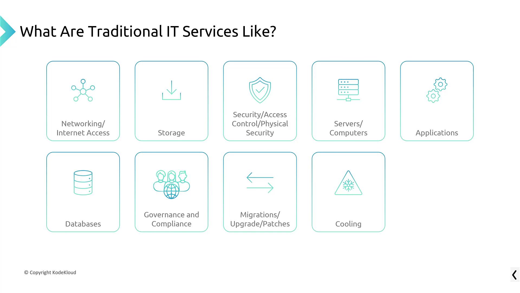520x293 pixels.
Task: Select the Databases cylinder icon
Action: pos(83,183)
